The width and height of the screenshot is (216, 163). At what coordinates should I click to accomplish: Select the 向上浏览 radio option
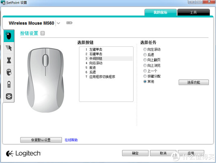pos(145,65)
